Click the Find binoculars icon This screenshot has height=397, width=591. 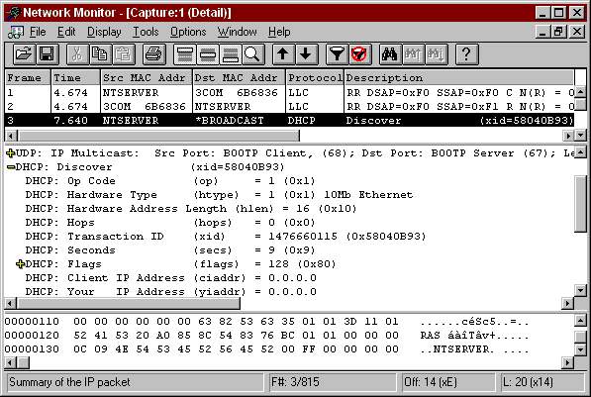(x=390, y=54)
